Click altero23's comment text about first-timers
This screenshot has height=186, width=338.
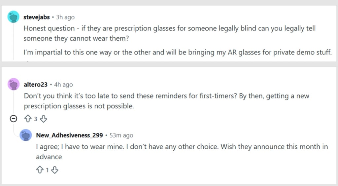[x=167, y=101]
